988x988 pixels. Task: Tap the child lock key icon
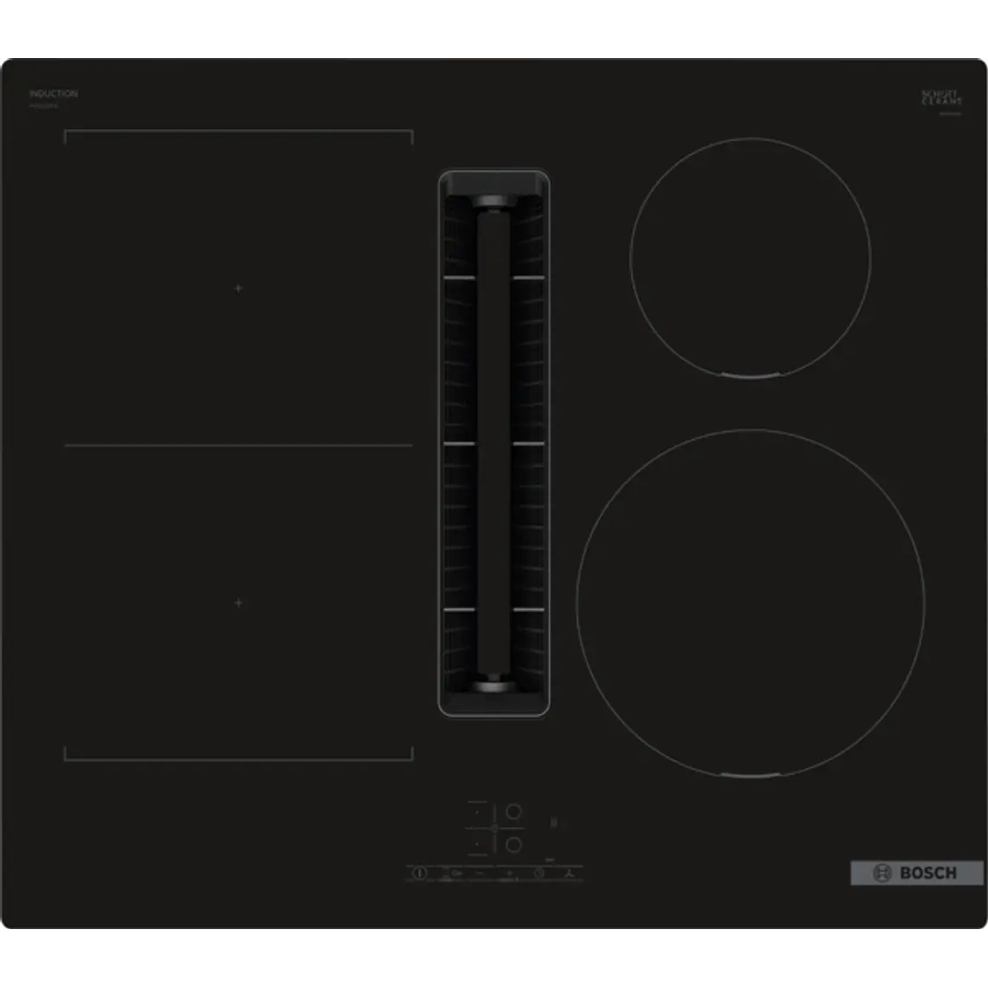tap(455, 874)
